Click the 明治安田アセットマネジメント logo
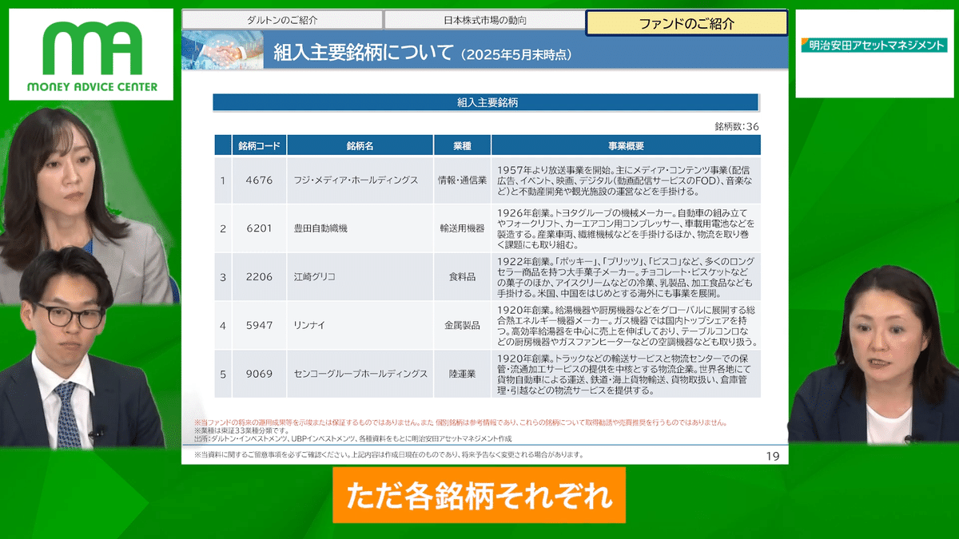Viewport: 959px width, 539px height. 873,46
